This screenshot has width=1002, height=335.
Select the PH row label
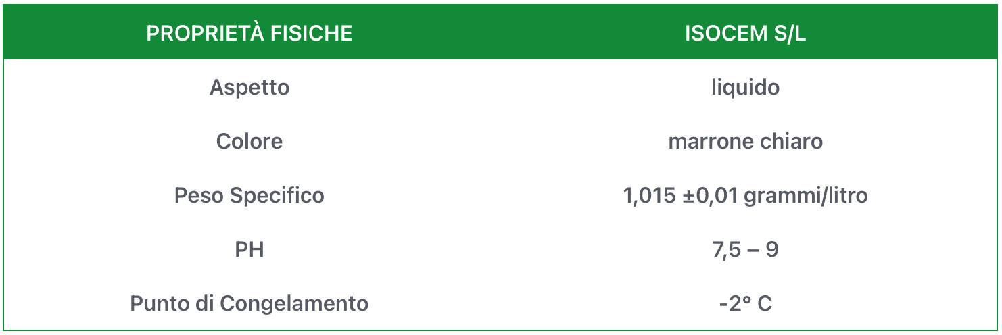pos(249,249)
